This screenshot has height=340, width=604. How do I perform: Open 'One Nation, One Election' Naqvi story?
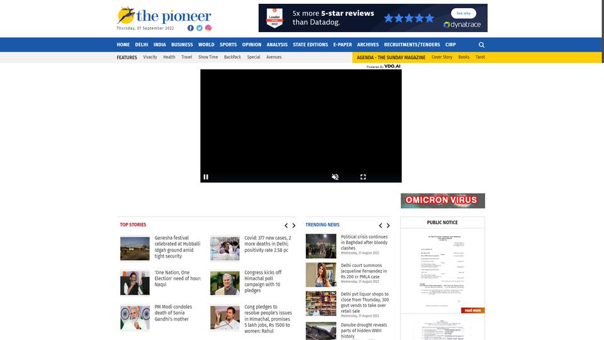(x=177, y=278)
